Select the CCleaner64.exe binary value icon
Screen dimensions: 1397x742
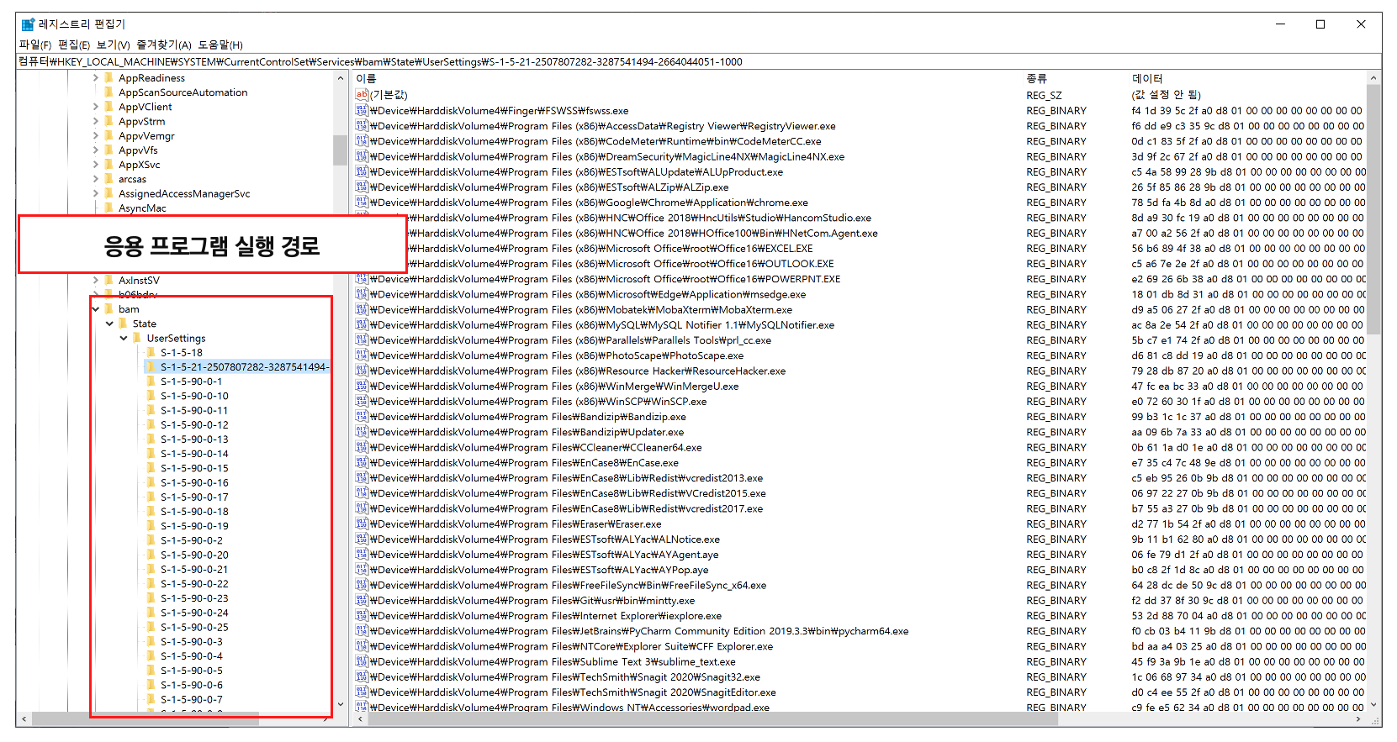click(x=362, y=447)
